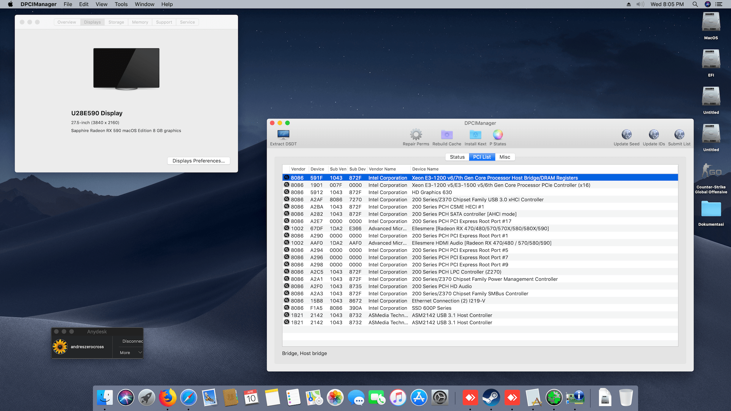Viewport: 731px width, 411px height.
Task: Click the Submit List icon
Action: [679, 135]
